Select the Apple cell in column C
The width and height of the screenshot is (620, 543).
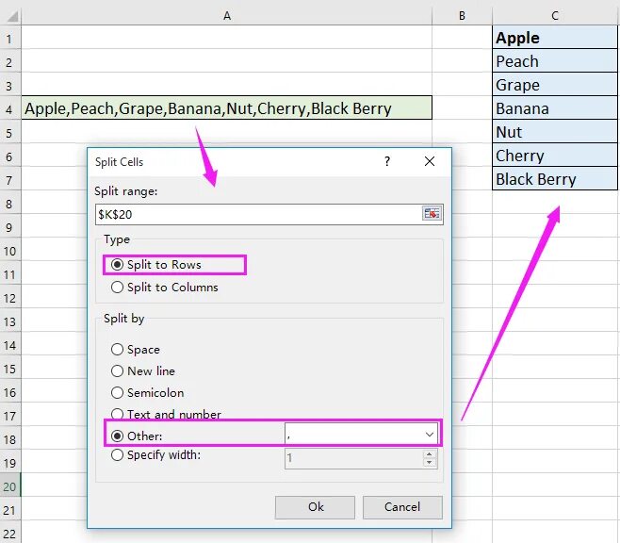tap(555, 37)
